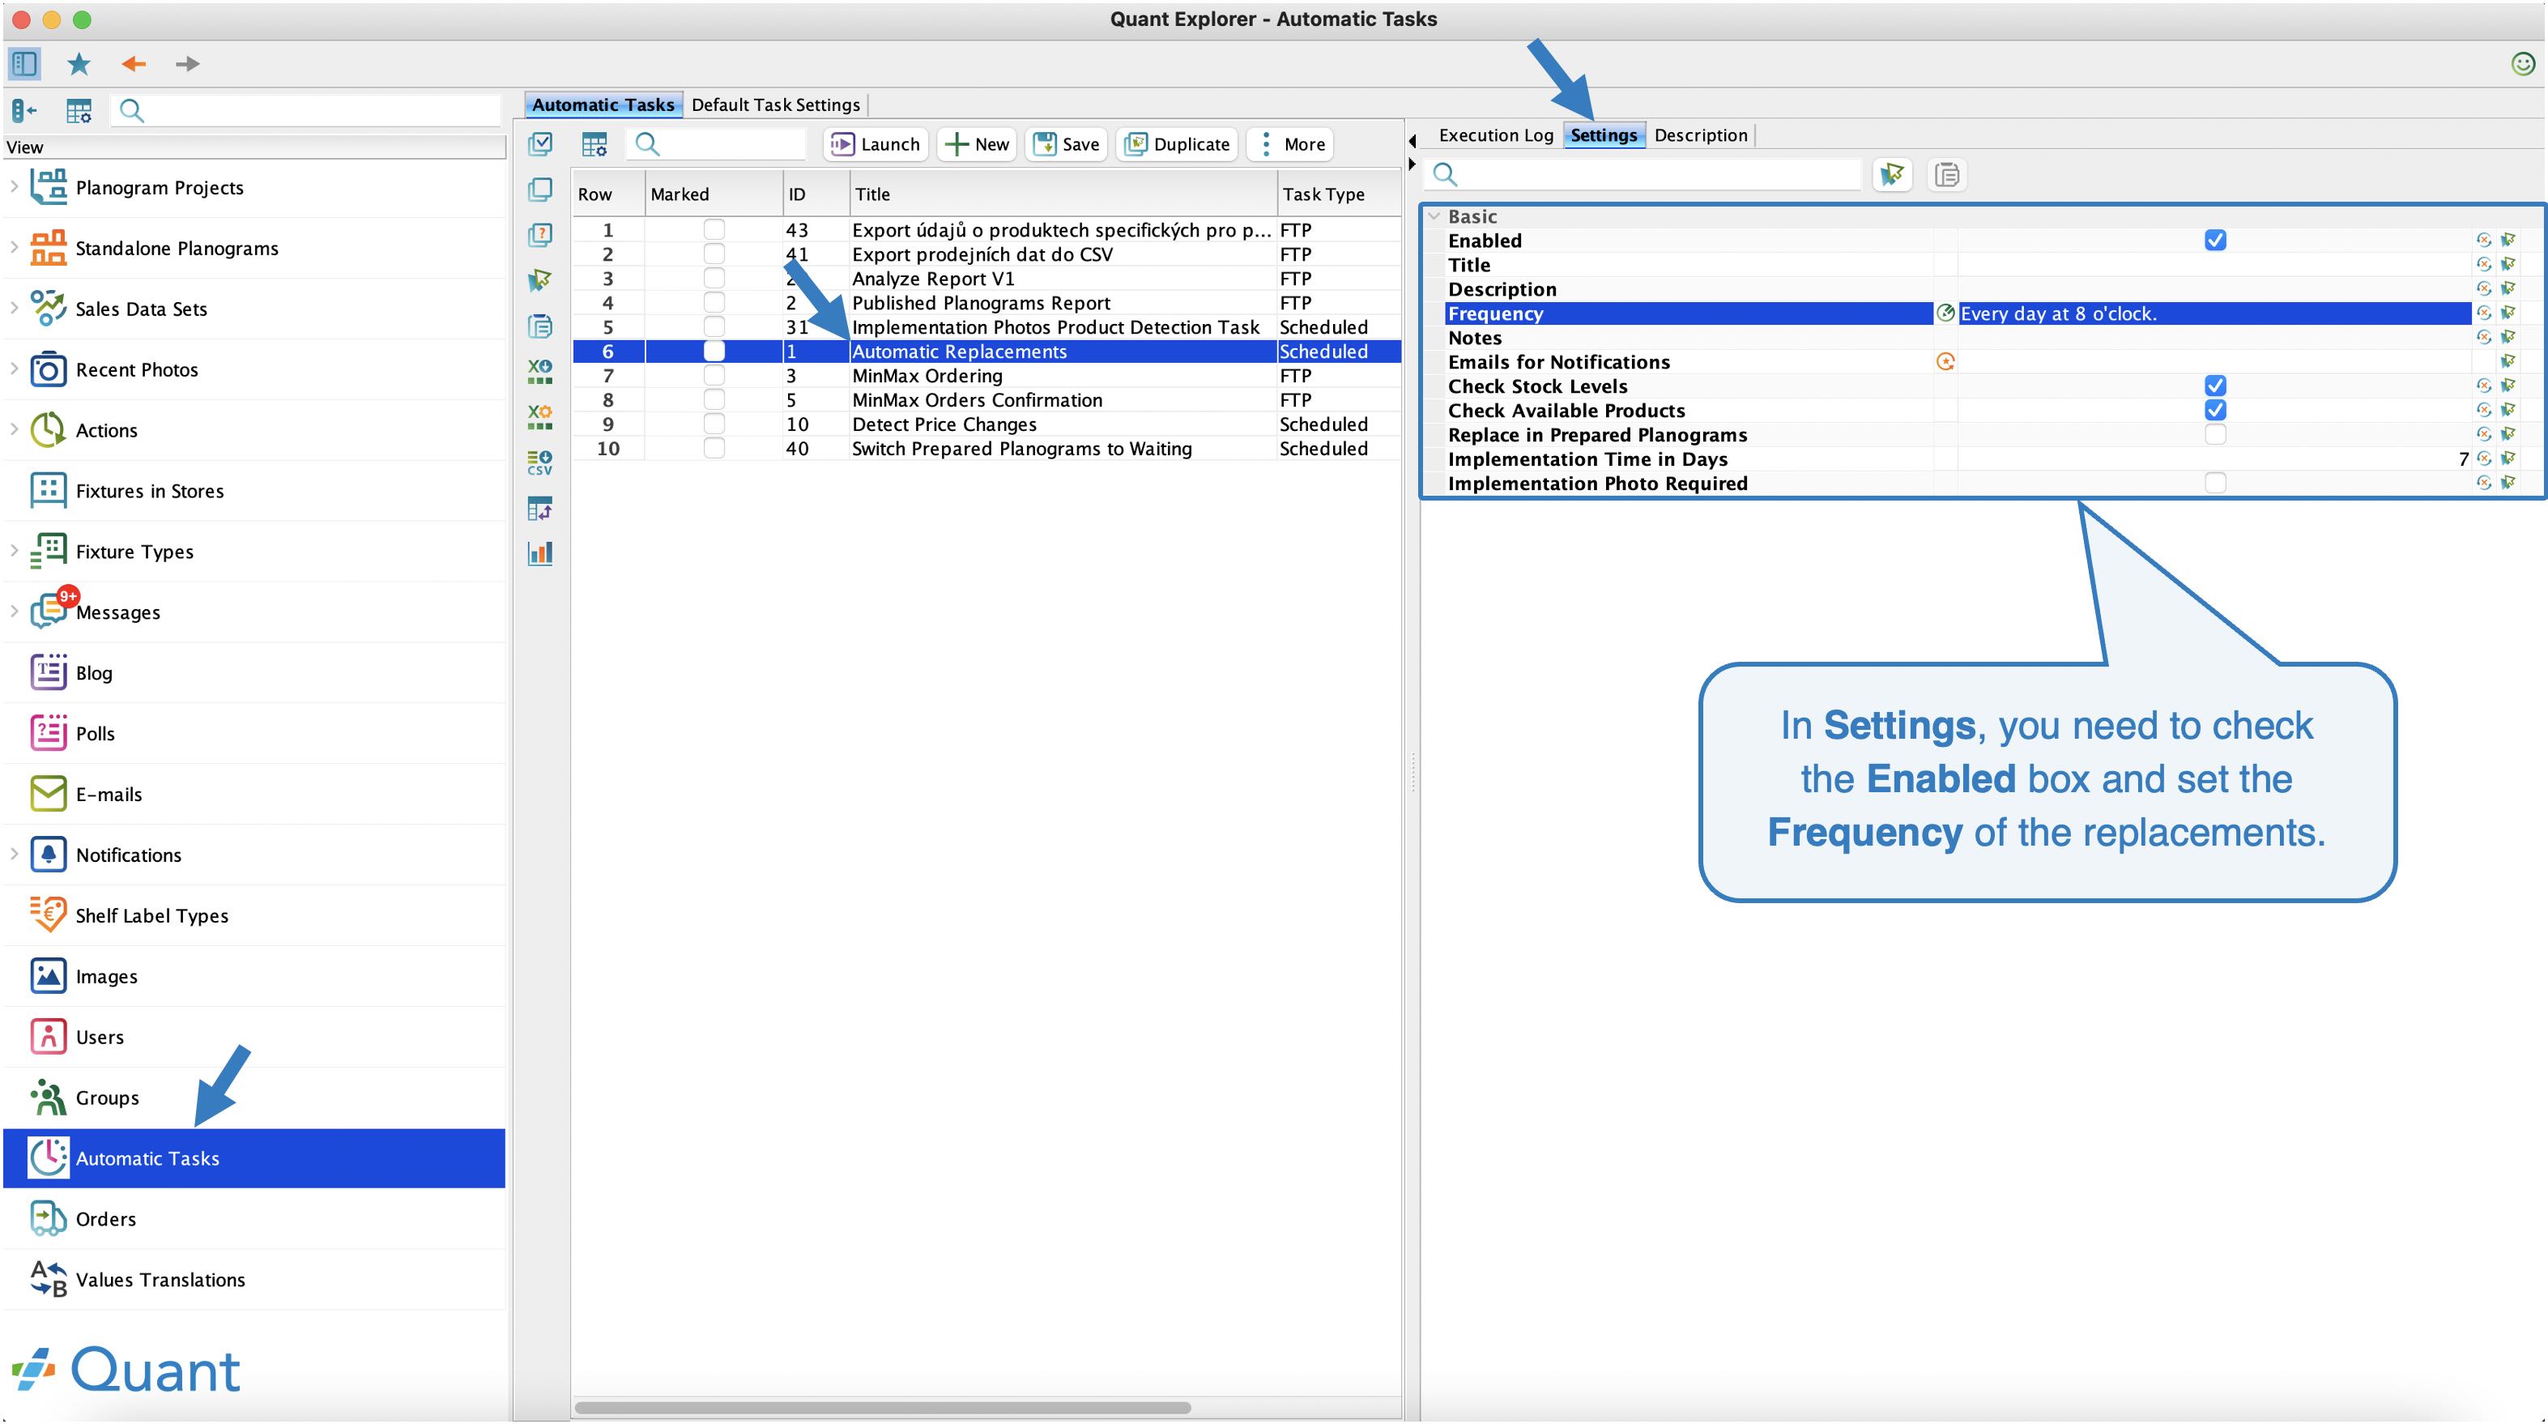This screenshot has height=1424, width=2548.
Task: Click the Recent Photos camera icon
Action: [x=48, y=370]
